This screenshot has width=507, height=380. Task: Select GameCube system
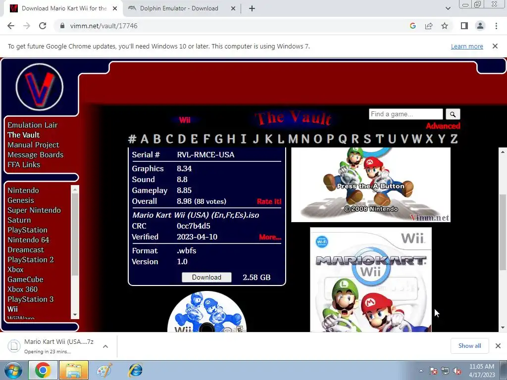(x=25, y=280)
